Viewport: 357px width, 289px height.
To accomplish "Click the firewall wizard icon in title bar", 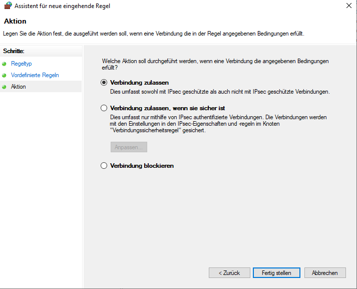I will [x=8, y=6].
